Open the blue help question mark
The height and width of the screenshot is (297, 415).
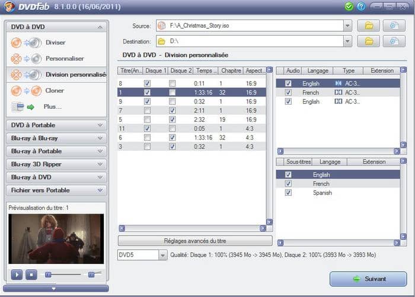point(361,7)
